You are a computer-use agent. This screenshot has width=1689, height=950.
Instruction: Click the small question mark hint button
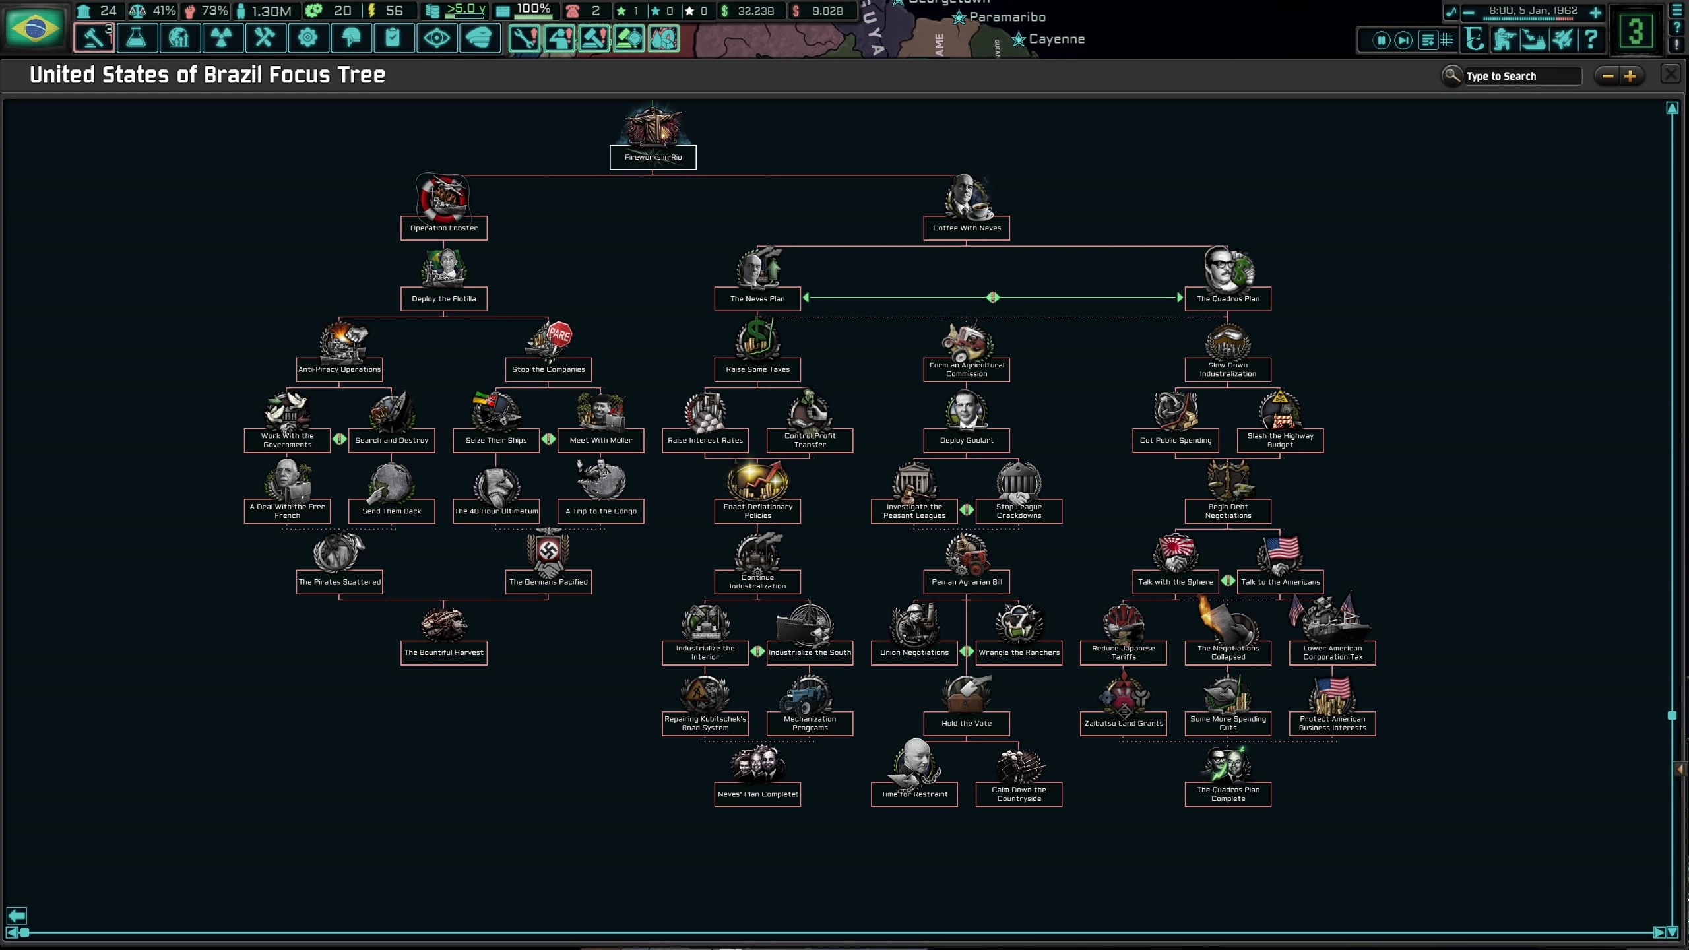(x=1676, y=27)
